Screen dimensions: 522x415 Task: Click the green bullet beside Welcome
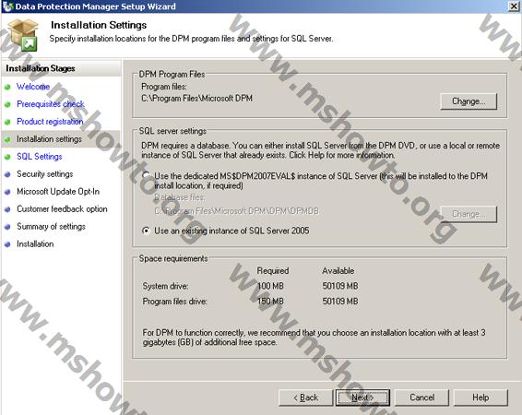7,88
